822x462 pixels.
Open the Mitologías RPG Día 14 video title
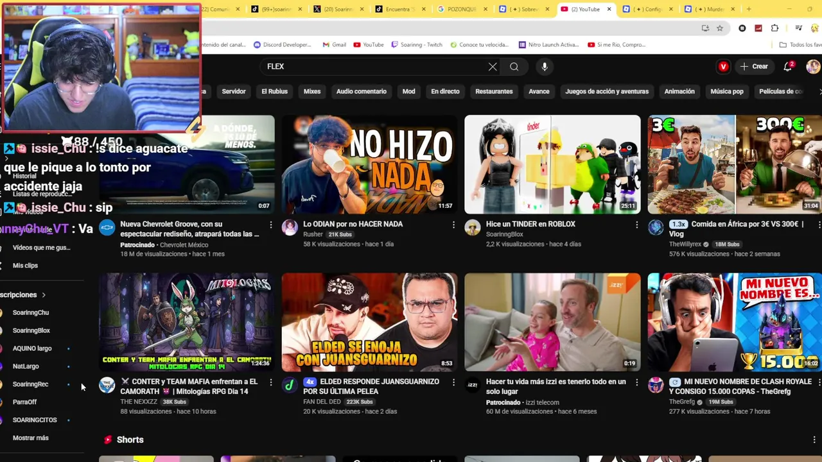click(x=189, y=386)
